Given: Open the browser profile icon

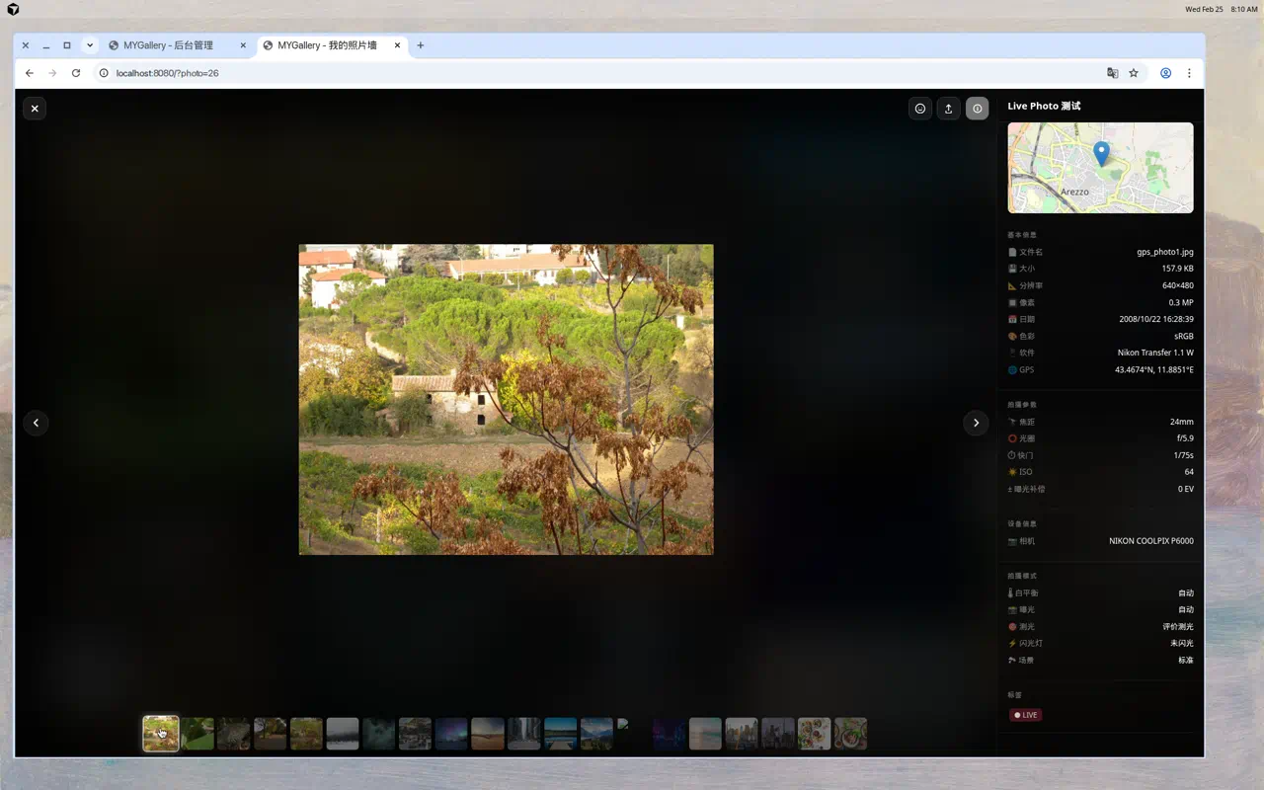Looking at the screenshot, I should (1165, 73).
